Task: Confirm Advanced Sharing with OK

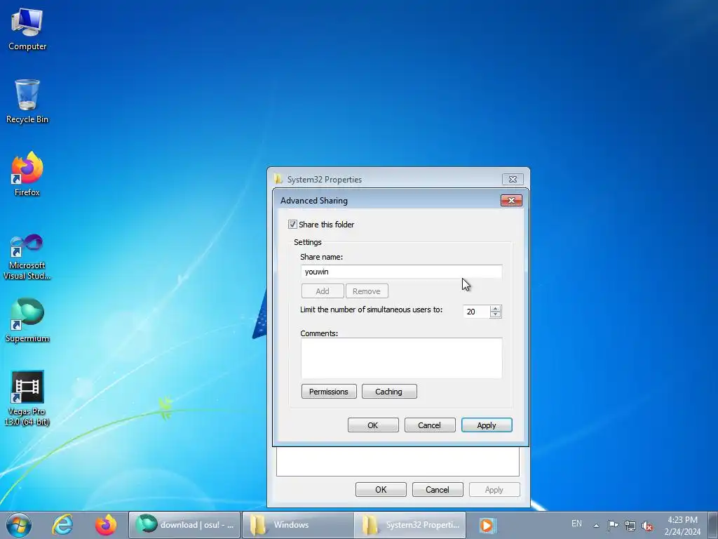Action: pyautogui.click(x=373, y=425)
